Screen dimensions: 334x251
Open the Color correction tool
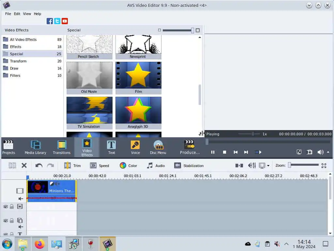[128, 166]
